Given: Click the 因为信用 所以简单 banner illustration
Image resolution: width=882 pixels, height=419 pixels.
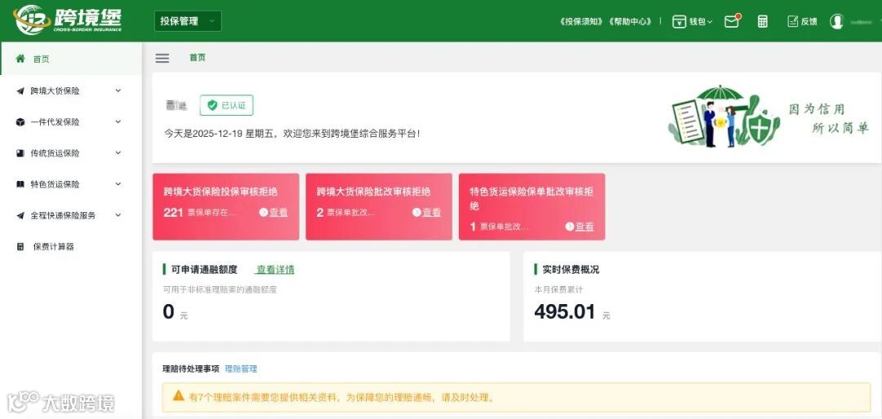Looking at the screenshot, I should click(768, 117).
